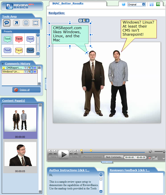The width and height of the screenshot is (166, 195).
Task: Expand the Author Instructions panel
Action: (69, 170)
